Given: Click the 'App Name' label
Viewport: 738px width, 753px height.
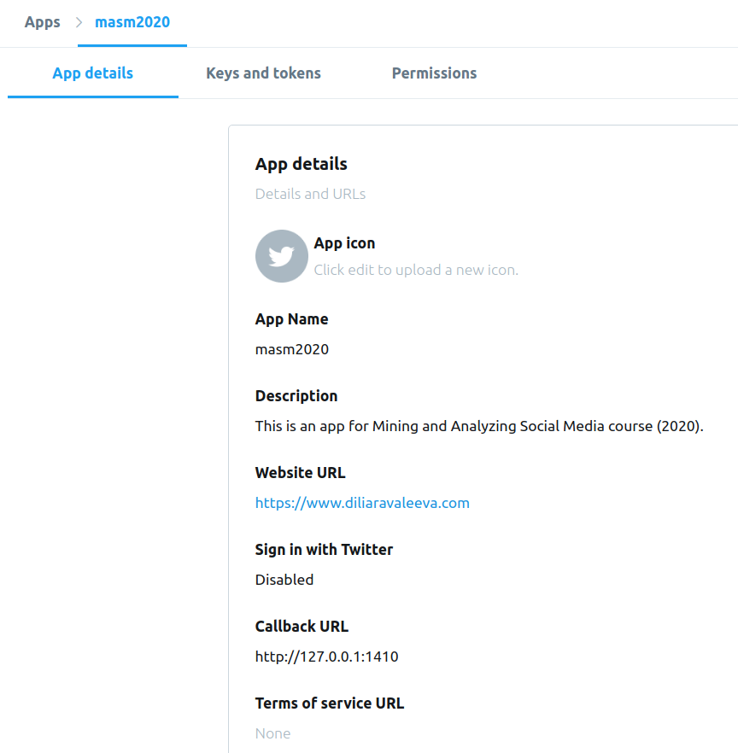Looking at the screenshot, I should pyautogui.click(x=291, y=319).
